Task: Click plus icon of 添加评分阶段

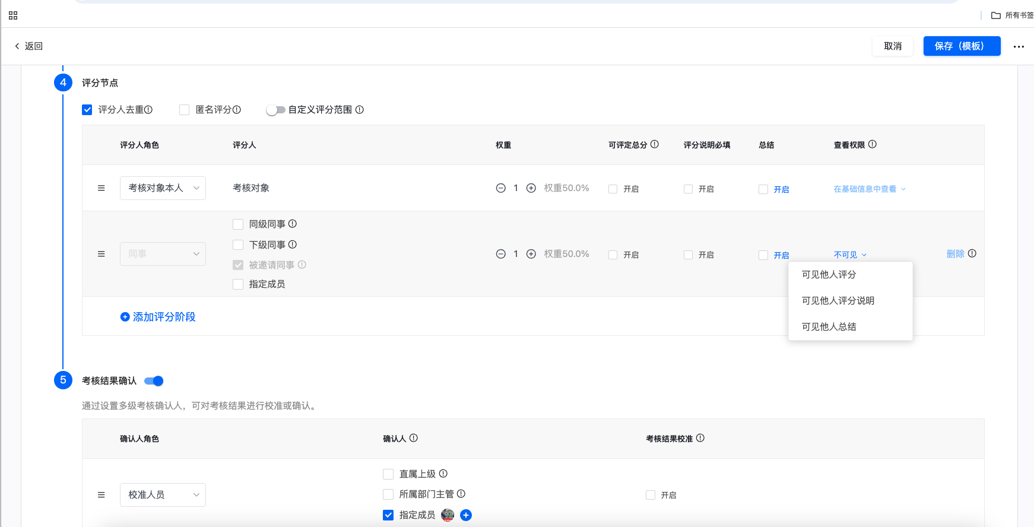Action: pyautogui.click(x=125, y=317)
